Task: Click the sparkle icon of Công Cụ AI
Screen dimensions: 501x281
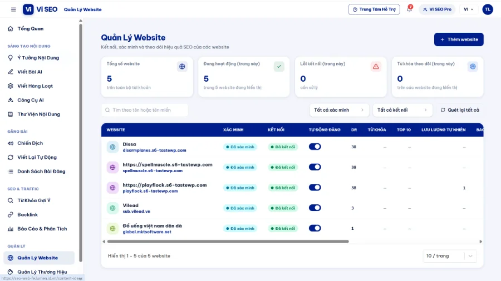Action: (x=11, y=100)
